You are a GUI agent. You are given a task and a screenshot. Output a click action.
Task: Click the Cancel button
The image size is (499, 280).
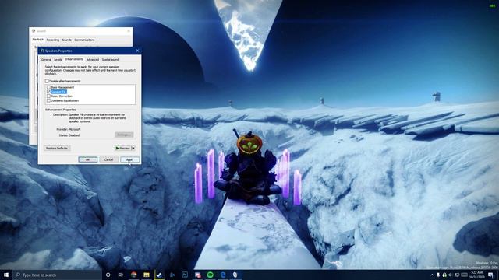tap(109, 159)
